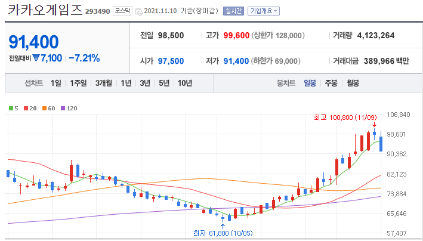The image size is (423, 241).
Task: Click the purple 120-day moving average swatch
Action: tap(63, 109)
